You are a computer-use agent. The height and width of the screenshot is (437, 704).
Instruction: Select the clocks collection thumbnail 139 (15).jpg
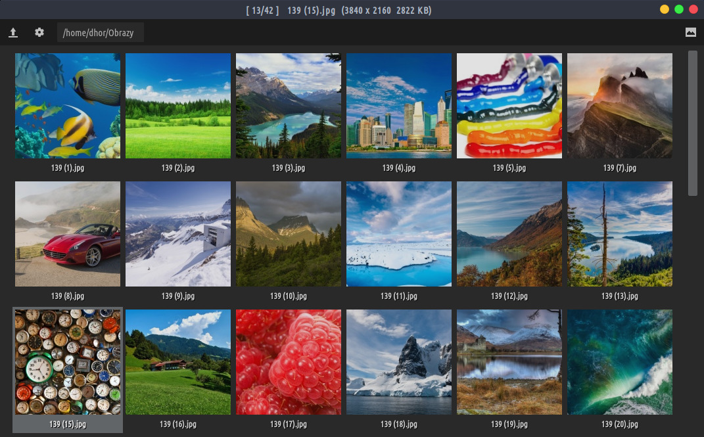pyautogui.click(x=68, y=362)
